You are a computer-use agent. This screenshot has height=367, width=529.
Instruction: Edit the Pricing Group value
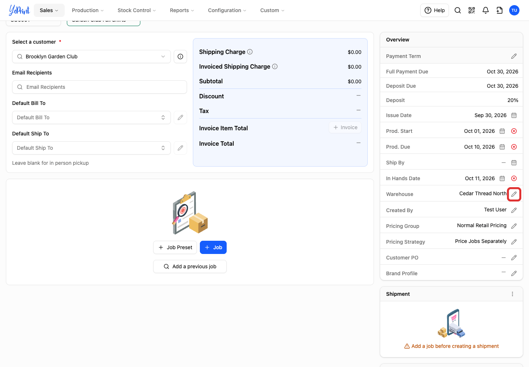point(514,226)
